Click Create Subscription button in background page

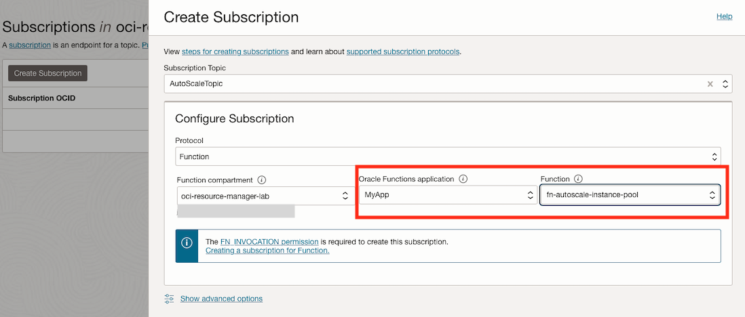tap(47, 73)
